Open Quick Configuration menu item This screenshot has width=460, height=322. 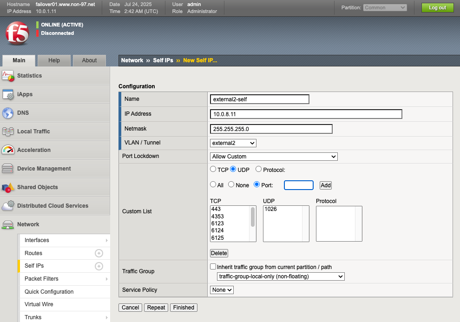click(x=49, y=292)
